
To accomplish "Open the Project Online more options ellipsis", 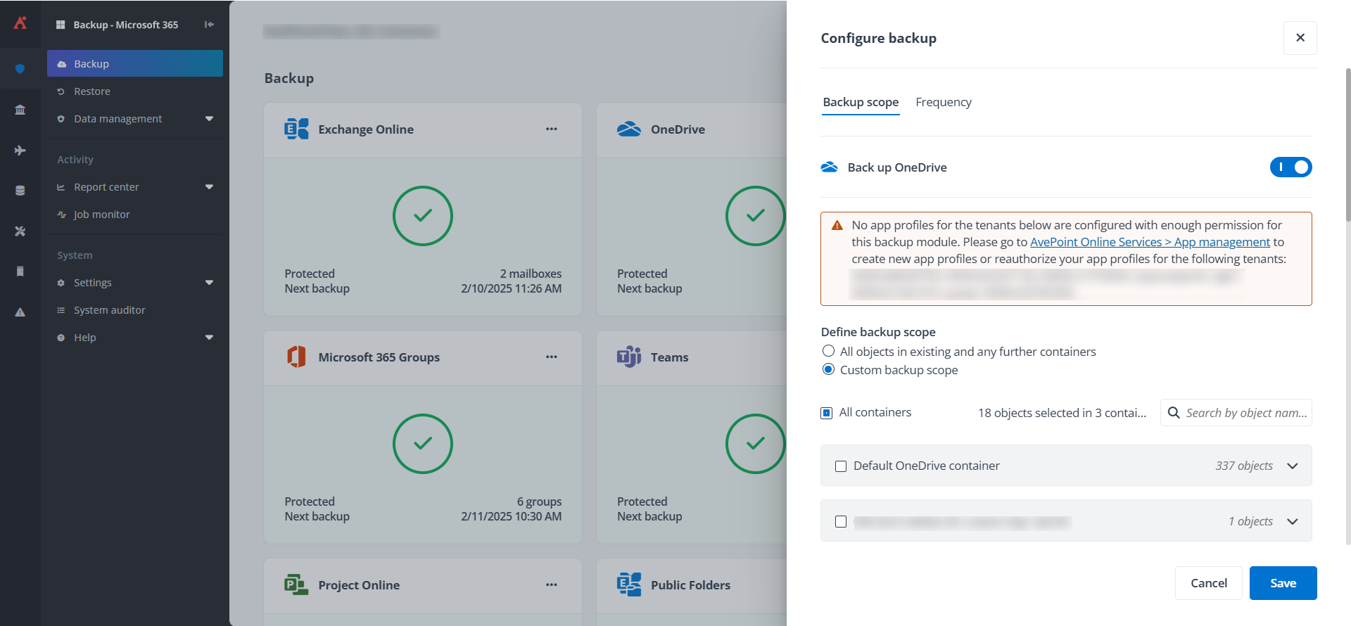I will (x=552, y=585).
